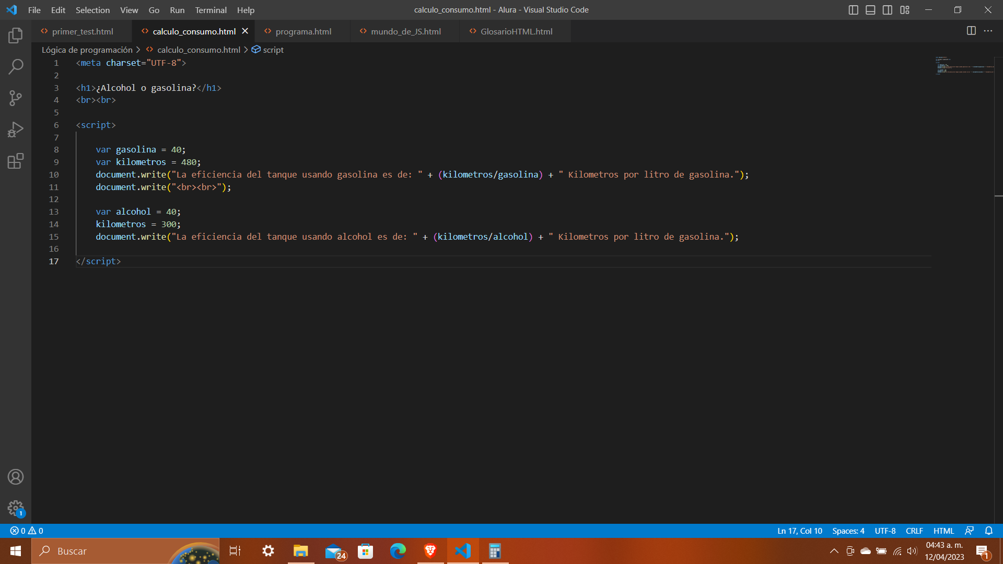
Task: Open Calculator from the taskbar
Action: click(495, 551)
